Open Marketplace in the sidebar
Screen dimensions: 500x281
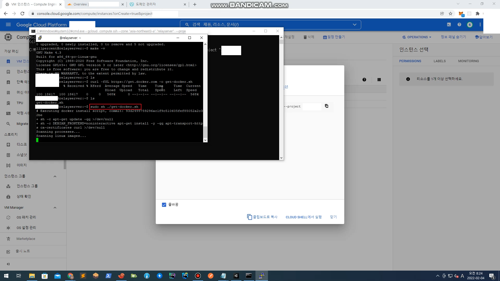26,239
